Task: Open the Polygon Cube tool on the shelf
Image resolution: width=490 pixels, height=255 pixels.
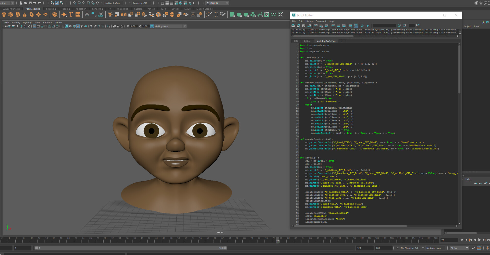Action: [x=11, y=15]
